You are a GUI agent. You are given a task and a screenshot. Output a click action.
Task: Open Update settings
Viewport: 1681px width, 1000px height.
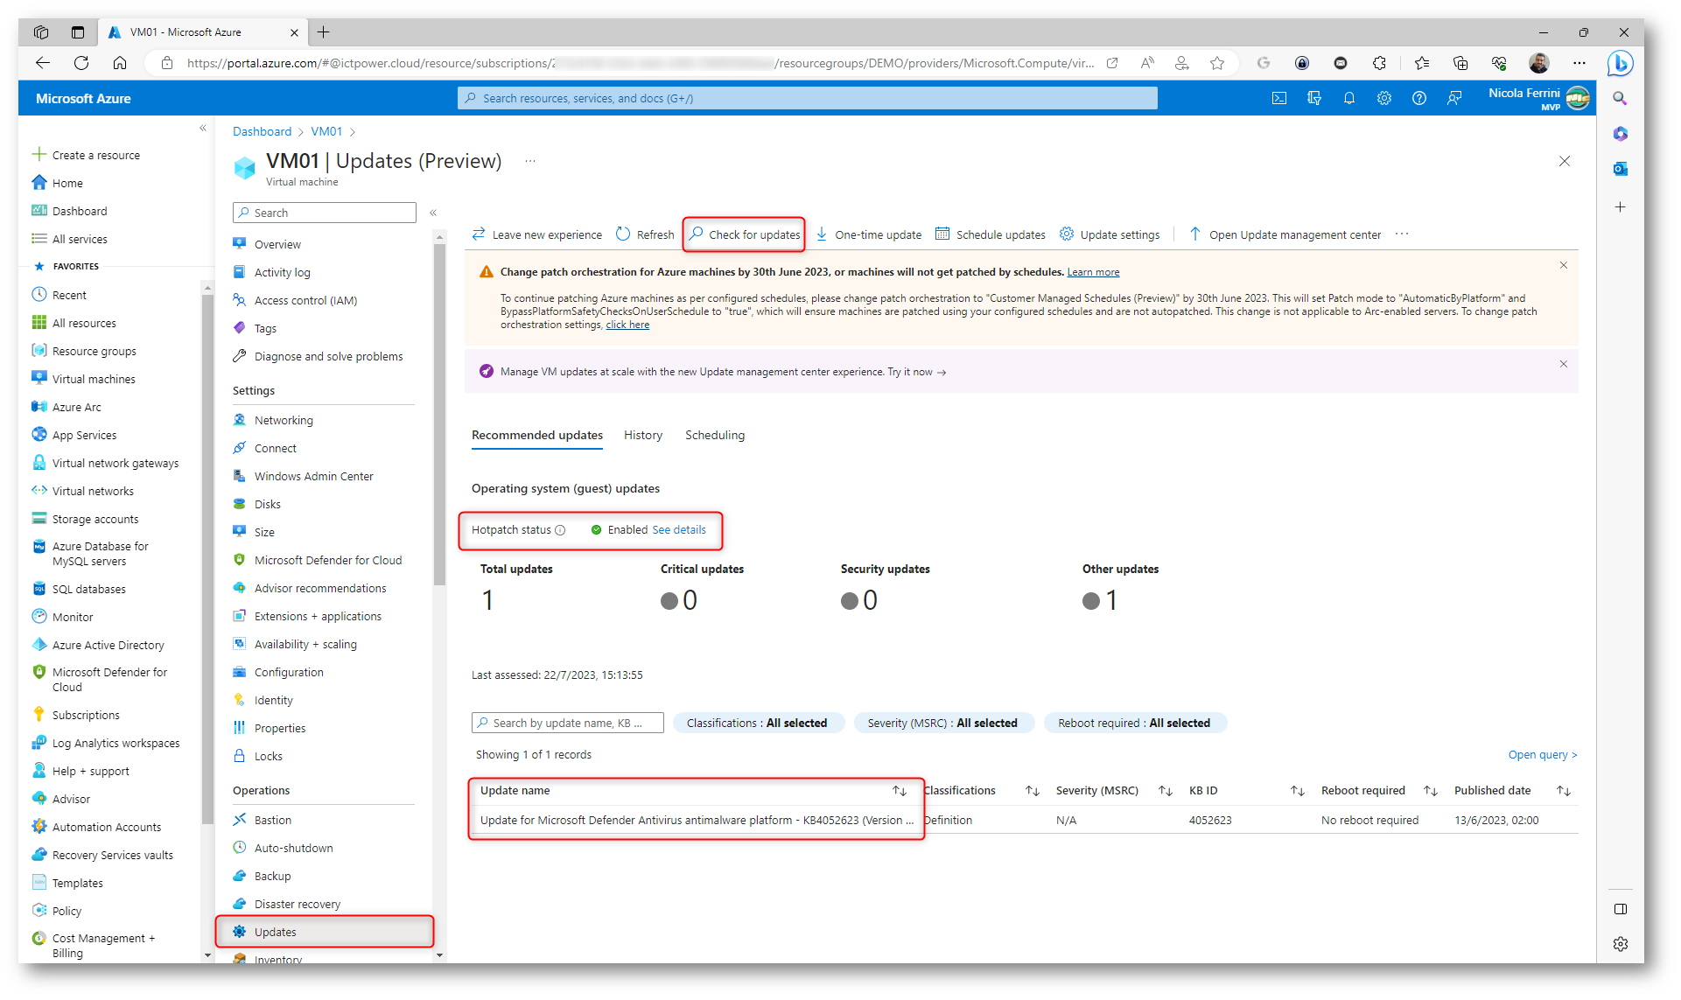(x=1110, y=234)
